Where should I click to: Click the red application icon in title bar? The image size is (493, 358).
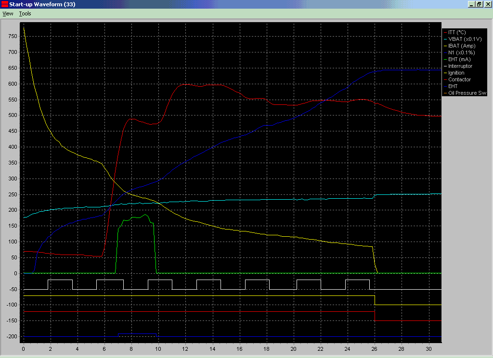(5, 4)
